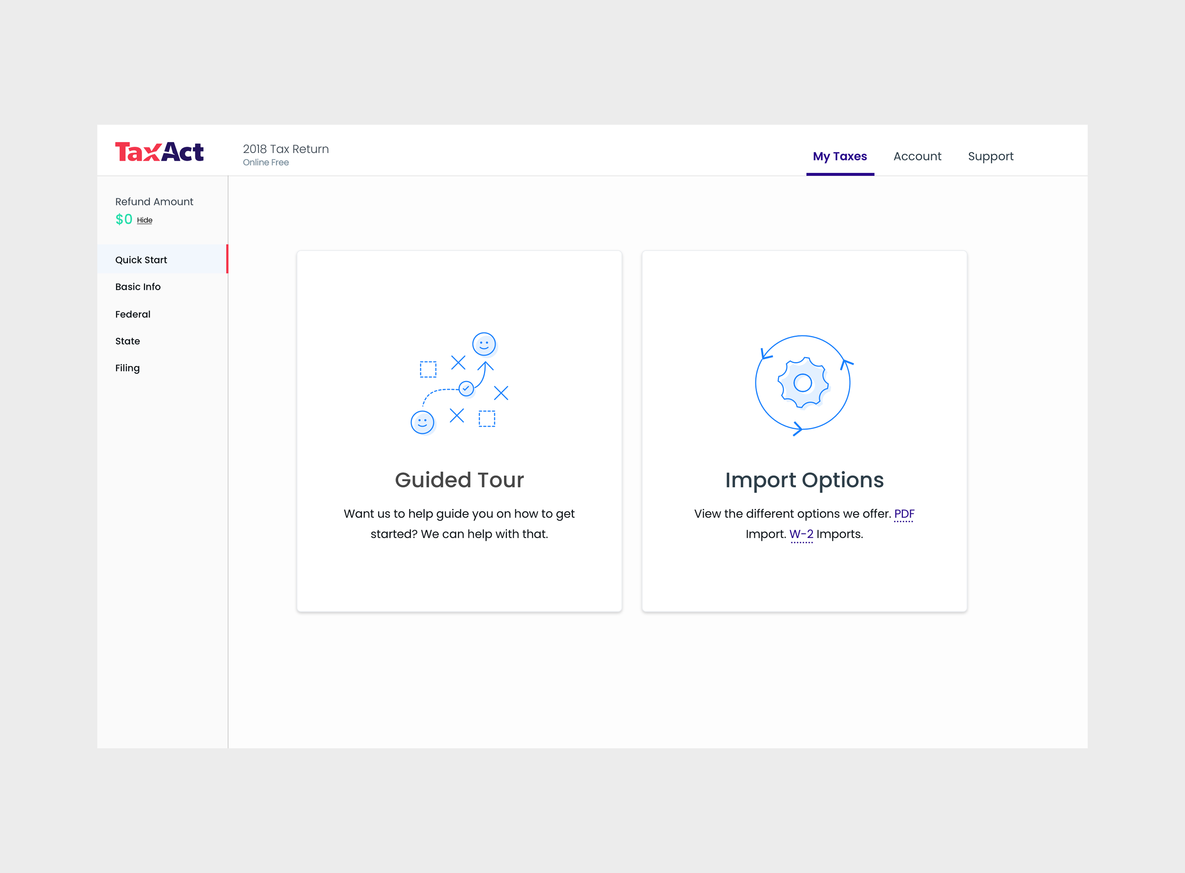Open the Support tab
Image resolution: width=1185 pixels, height=873 pixels.
pyautogui.click(x=990, y=157)
